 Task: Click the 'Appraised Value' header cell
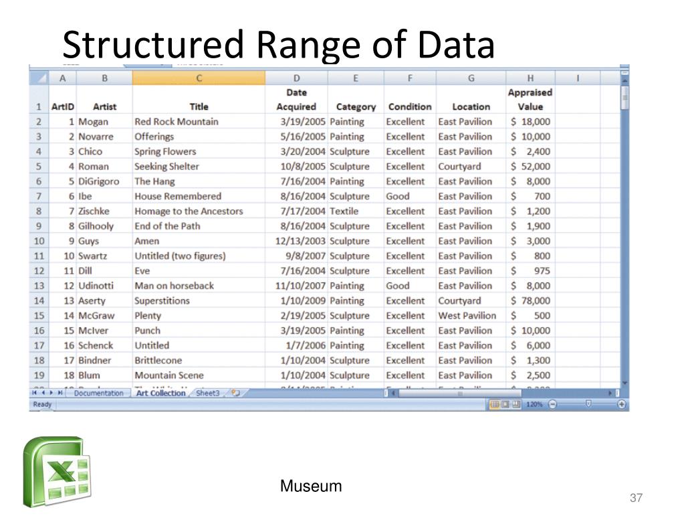point(530,100)
